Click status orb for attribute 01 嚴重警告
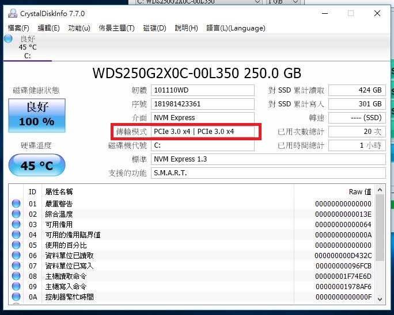The width and height of the screenshot is (394, 315). (16, 203)
